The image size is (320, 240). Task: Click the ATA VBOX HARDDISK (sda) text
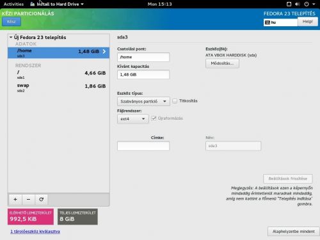pyautogui.click(x=231, y=55)
